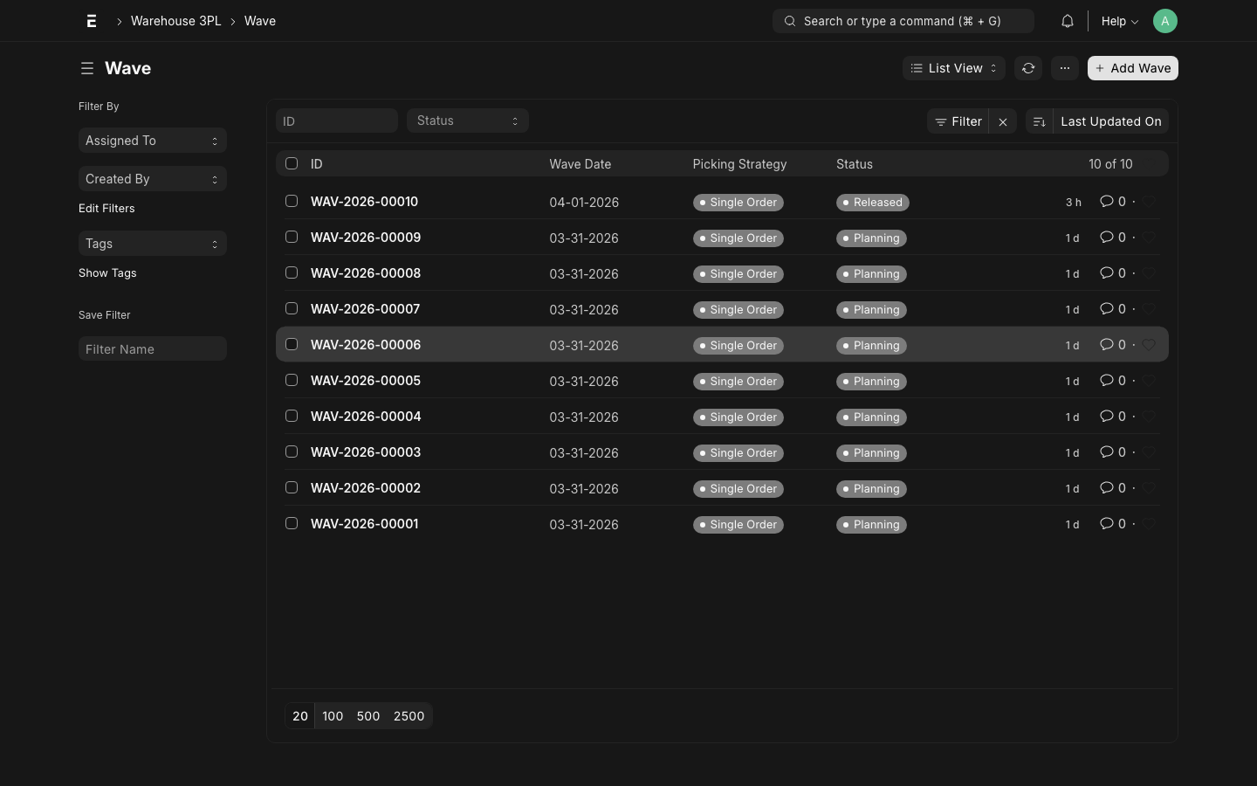Expand the List View switcher
Screen dimensions: 1257x786
953,68
